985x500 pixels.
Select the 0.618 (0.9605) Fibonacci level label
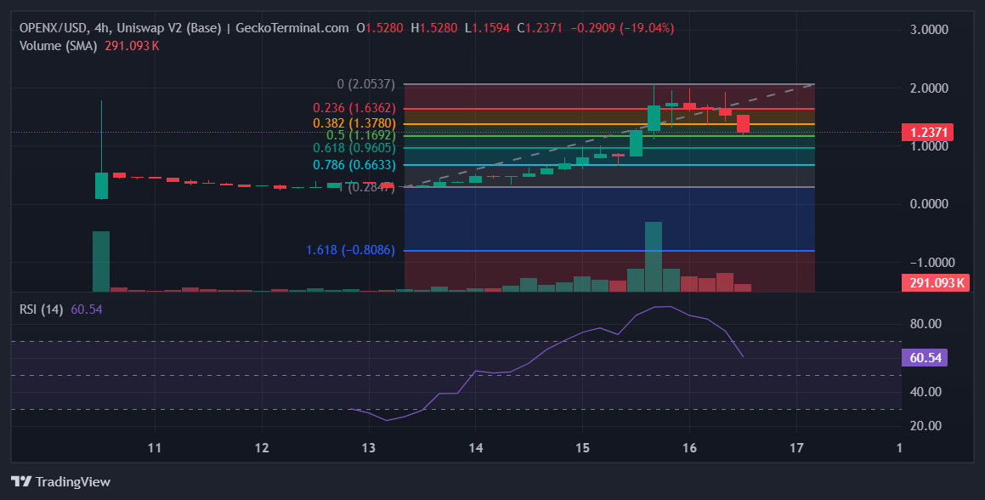click(354, 148)
